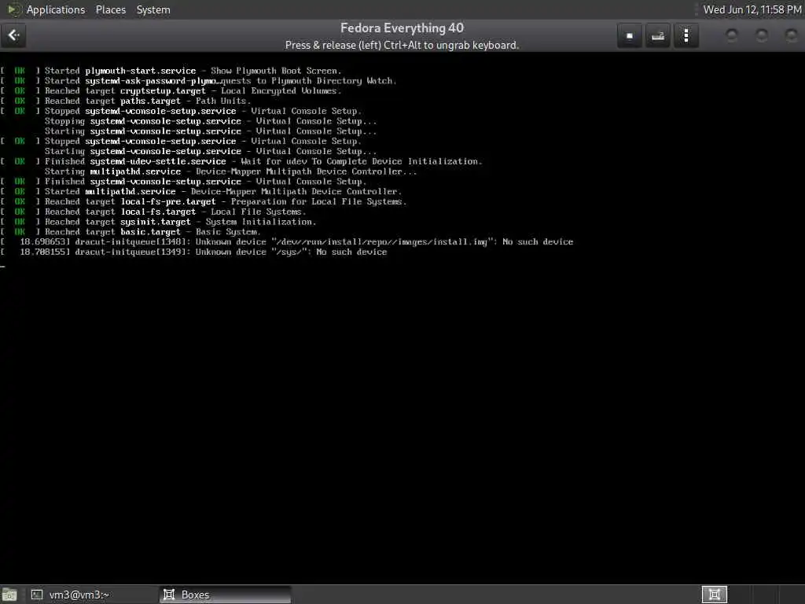Image resolution: width=805 pixels, height=604 pixels.
Task: Click the Ctrl+Alt ungrab keyboard hint text
Action: pyautogui.click(x=402, y=45)
